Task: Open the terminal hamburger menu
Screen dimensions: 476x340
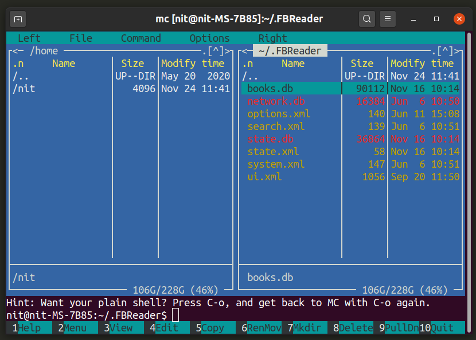Action: point(388,19)
